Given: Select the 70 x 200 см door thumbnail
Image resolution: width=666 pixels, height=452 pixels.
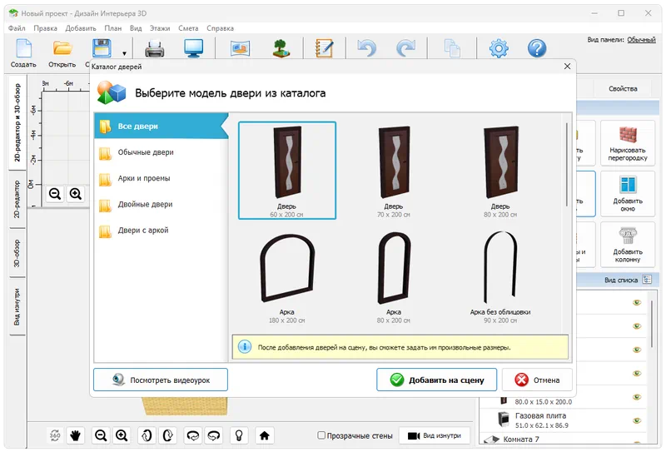Looking at the screenshot, I should click(x=392, y=171).
